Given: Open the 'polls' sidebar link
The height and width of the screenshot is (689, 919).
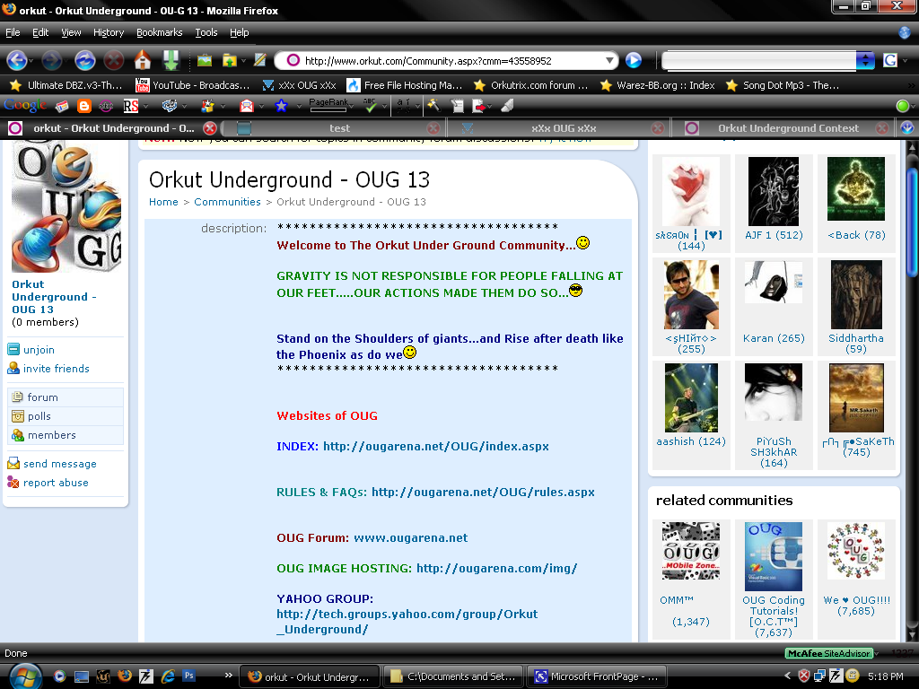Looking at the screenshot, I should (39, 416).
